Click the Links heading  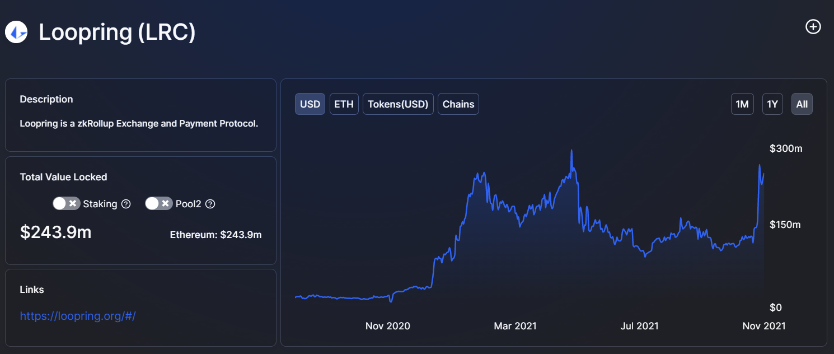32,290
